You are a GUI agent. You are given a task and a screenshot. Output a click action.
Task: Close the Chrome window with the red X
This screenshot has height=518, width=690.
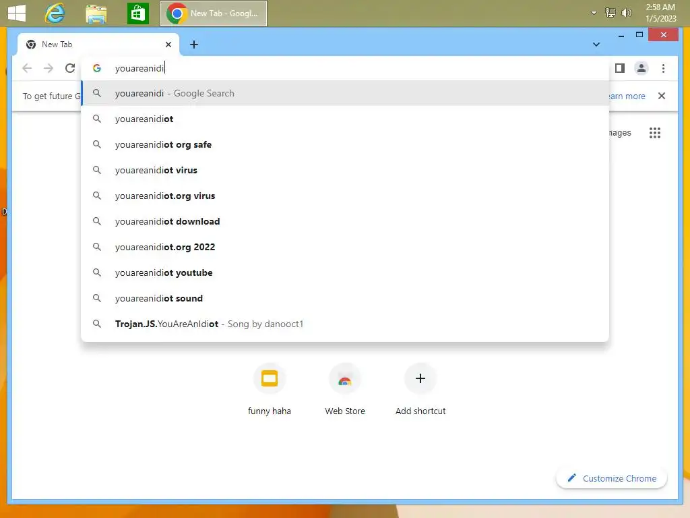[x=664, y=35]
